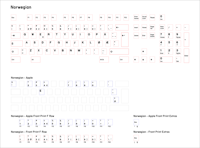The height and width of the screenshot is (148, 200).
Task: Click the Æ key
Action: [x=108, y=43]
